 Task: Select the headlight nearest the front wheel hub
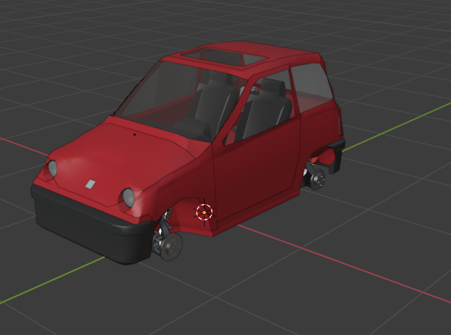(x=129, y=197)
